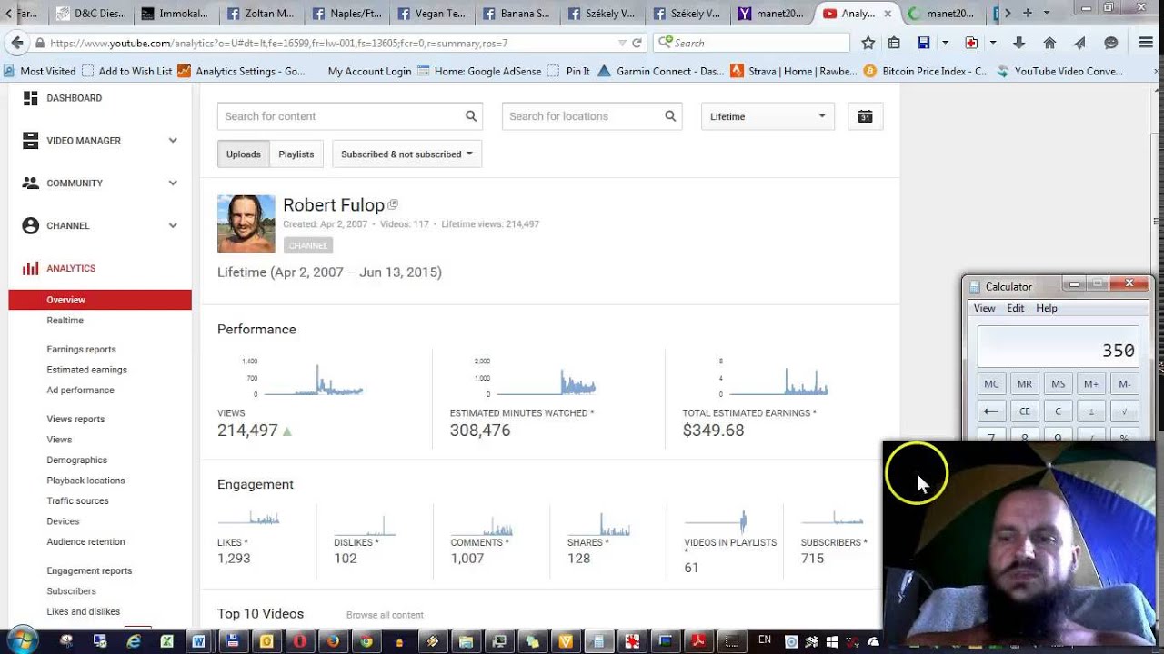Open the Realtime analytics link

(65, 321)
